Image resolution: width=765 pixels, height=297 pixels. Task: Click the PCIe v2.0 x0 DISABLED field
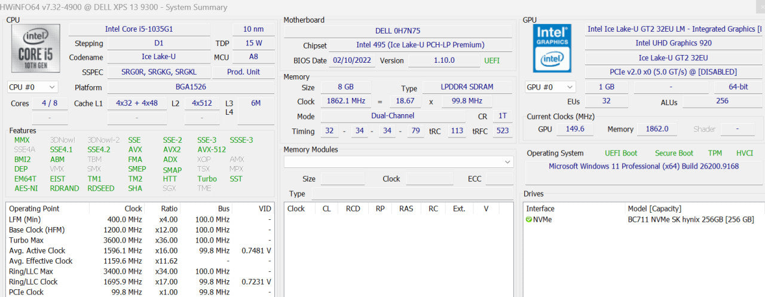pos(673,72)
